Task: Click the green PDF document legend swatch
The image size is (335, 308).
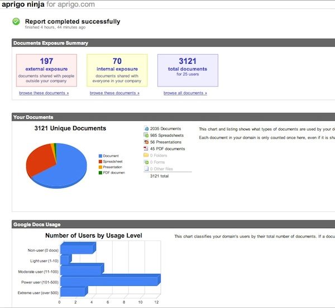Action: [100, 172]
